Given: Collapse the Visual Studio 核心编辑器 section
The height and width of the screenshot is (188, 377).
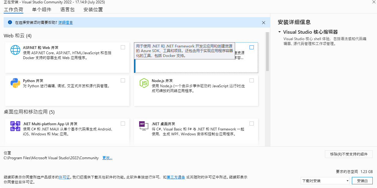Looking at the screenshot, I should [x=280, y=32].
